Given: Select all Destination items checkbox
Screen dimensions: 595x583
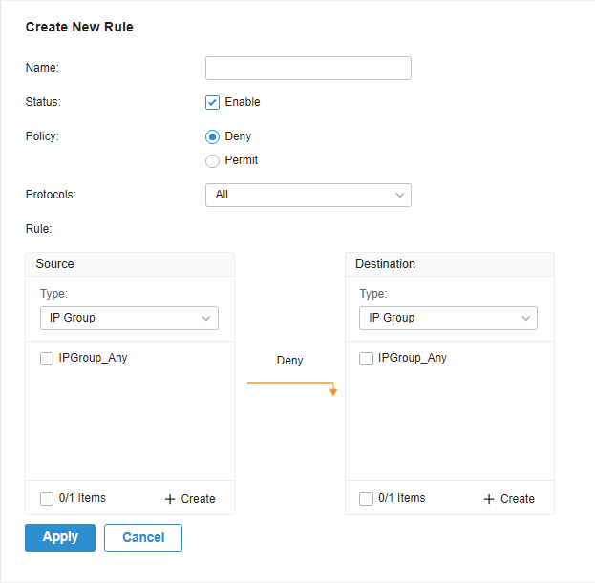Looking at the screenshot, I should pyautogui.click(x=366, y=499).
